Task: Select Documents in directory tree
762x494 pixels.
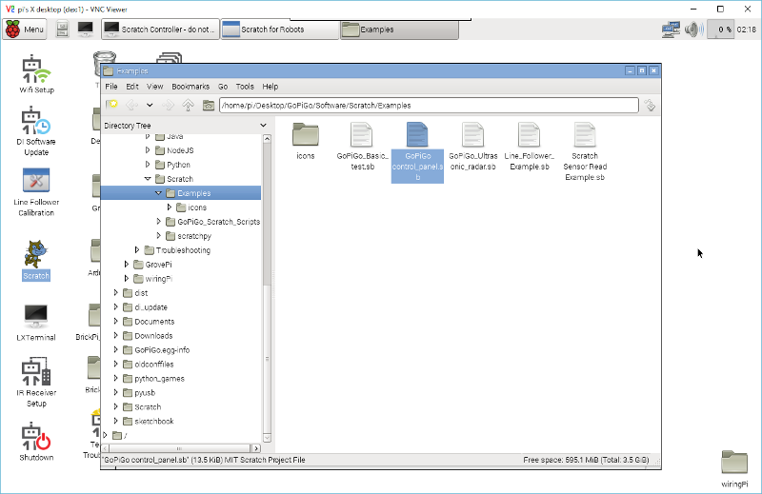Action: pyautogui.click(x=154, y=322)
